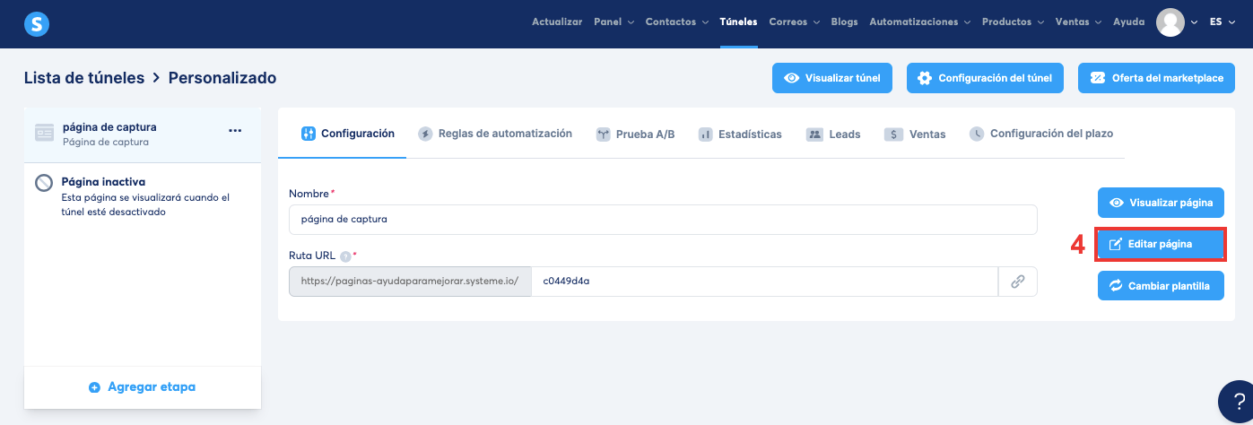Open the ES language selector

tap(1221, 22)
